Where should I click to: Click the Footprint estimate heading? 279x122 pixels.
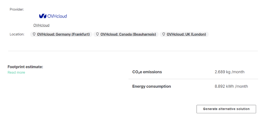[25, 67]
